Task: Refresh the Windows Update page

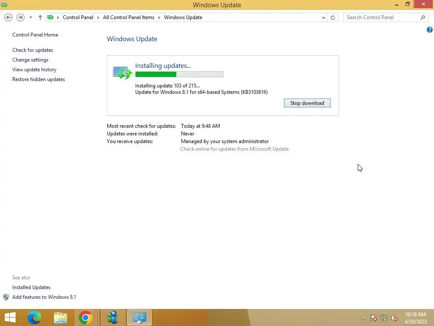Action: click(x=333, y=17)
